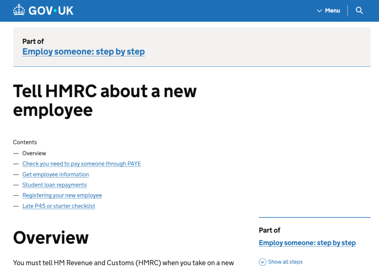
Task: Click the GOV.UK crown logo icon
Action: pos(19,10)
